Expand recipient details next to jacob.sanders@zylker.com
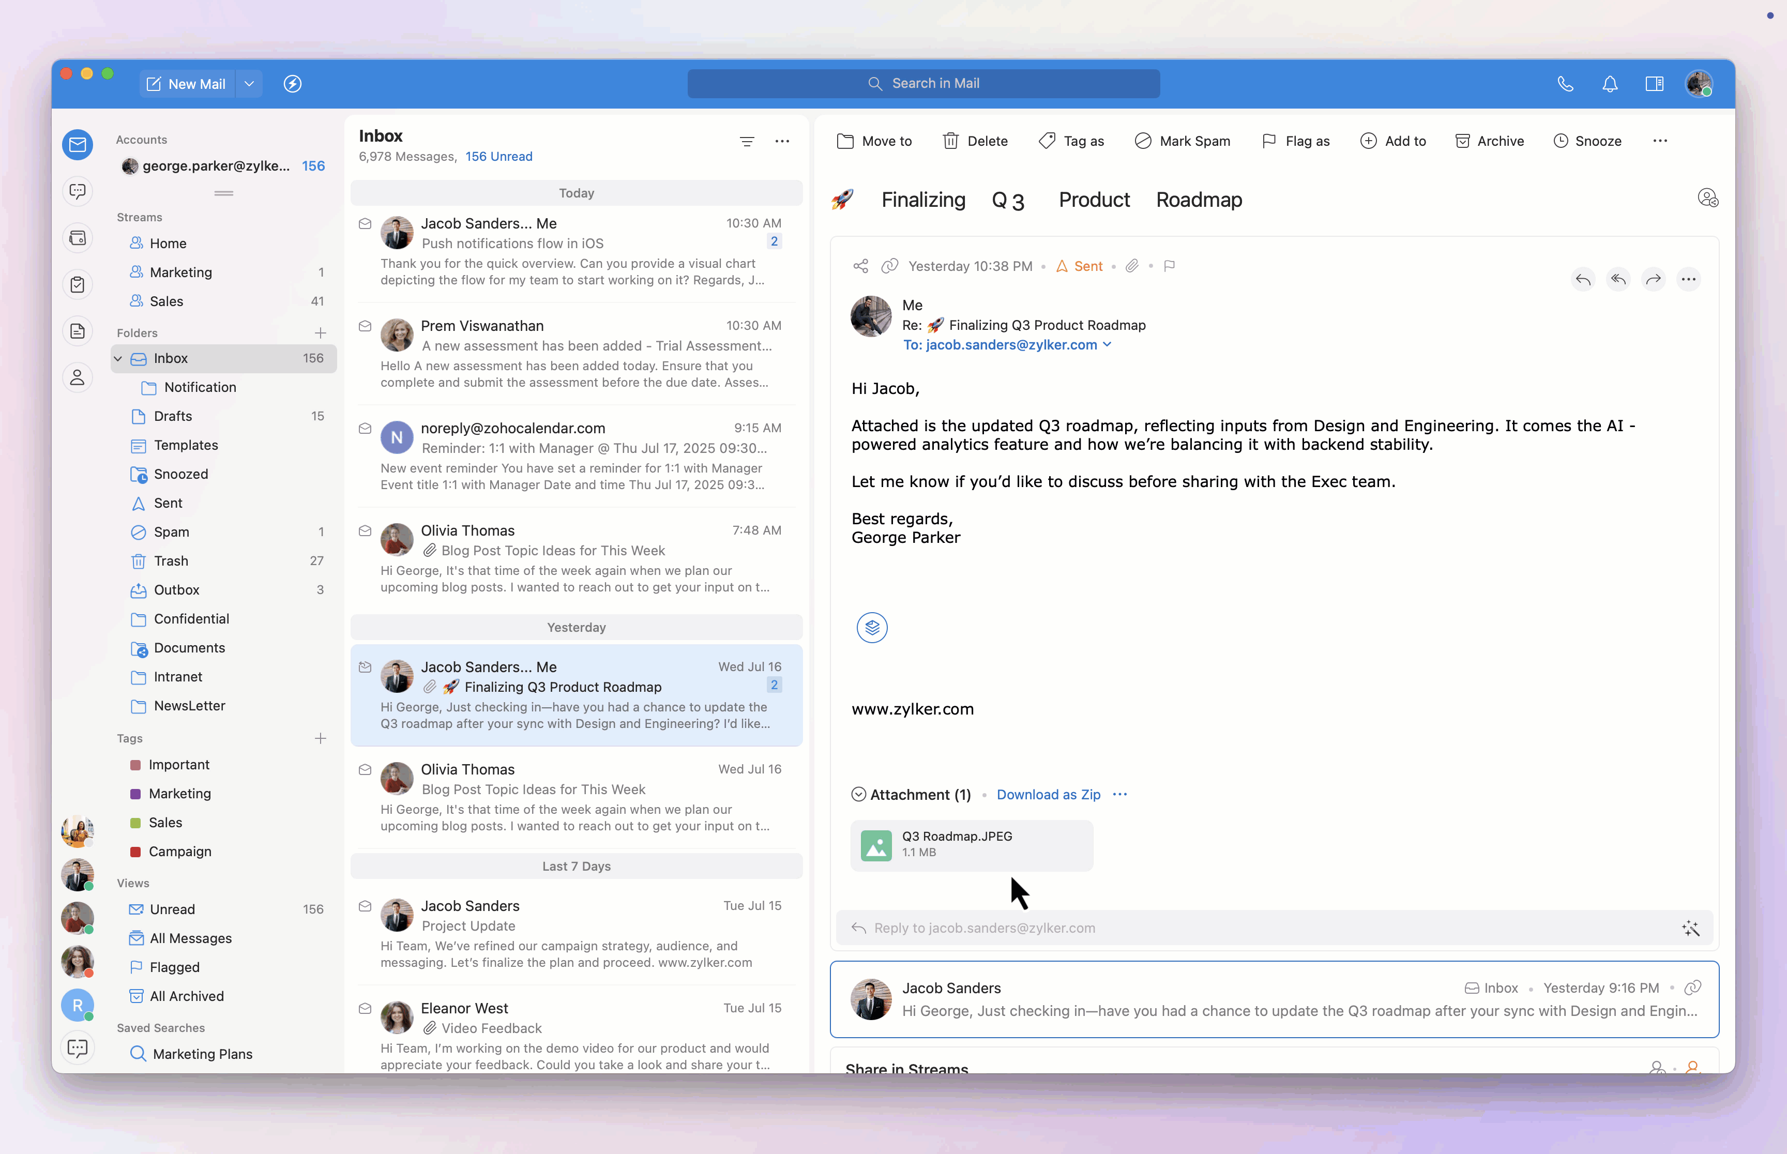Screen dimensions: 1787x1154 [1108, 345]
